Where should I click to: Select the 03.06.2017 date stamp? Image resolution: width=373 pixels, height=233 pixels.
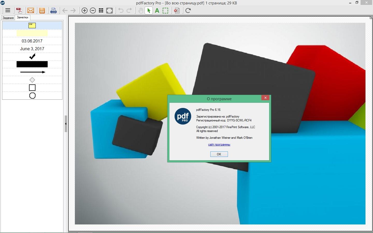point(32,41)
